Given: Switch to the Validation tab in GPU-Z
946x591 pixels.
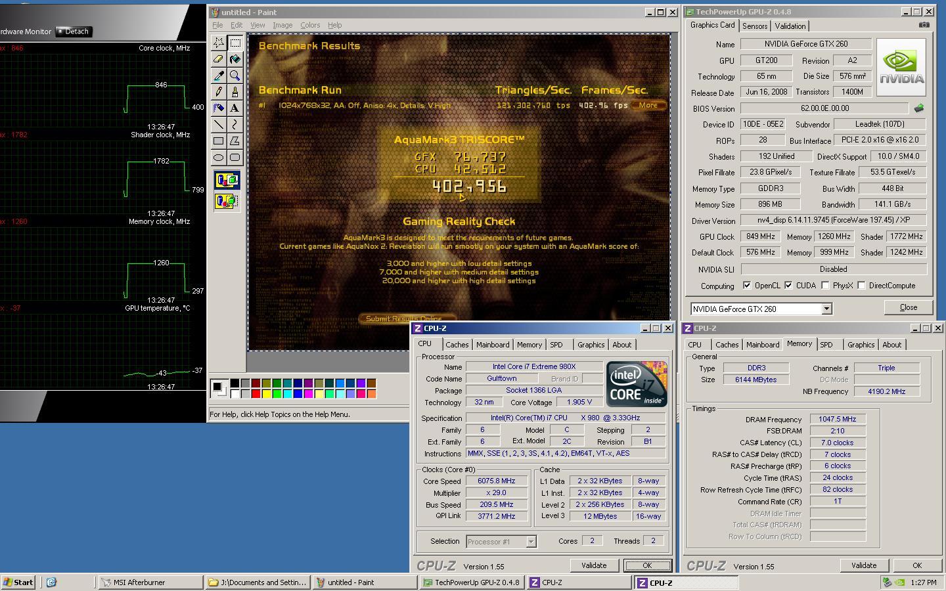Looking at the screenshot, I should [x=790, y=26].
